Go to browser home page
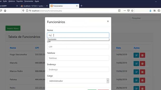The image size is (161, 90). click(5, 10)
